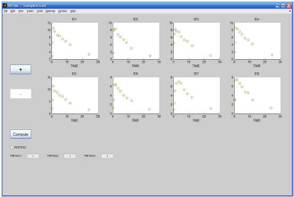
Task: Click the MATLAB icon in title bar
Action: (5, 5)
